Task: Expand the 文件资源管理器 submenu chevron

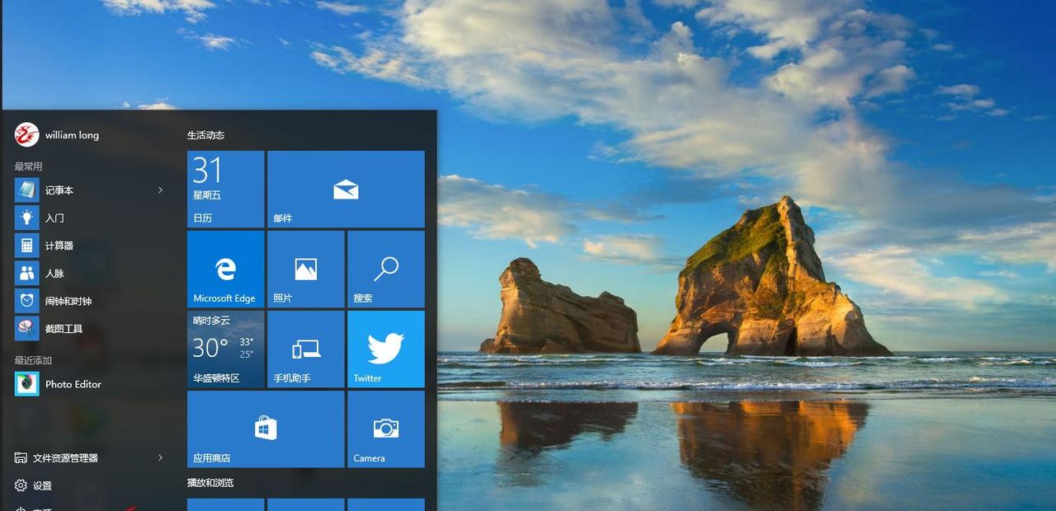Action: [163, 457]
